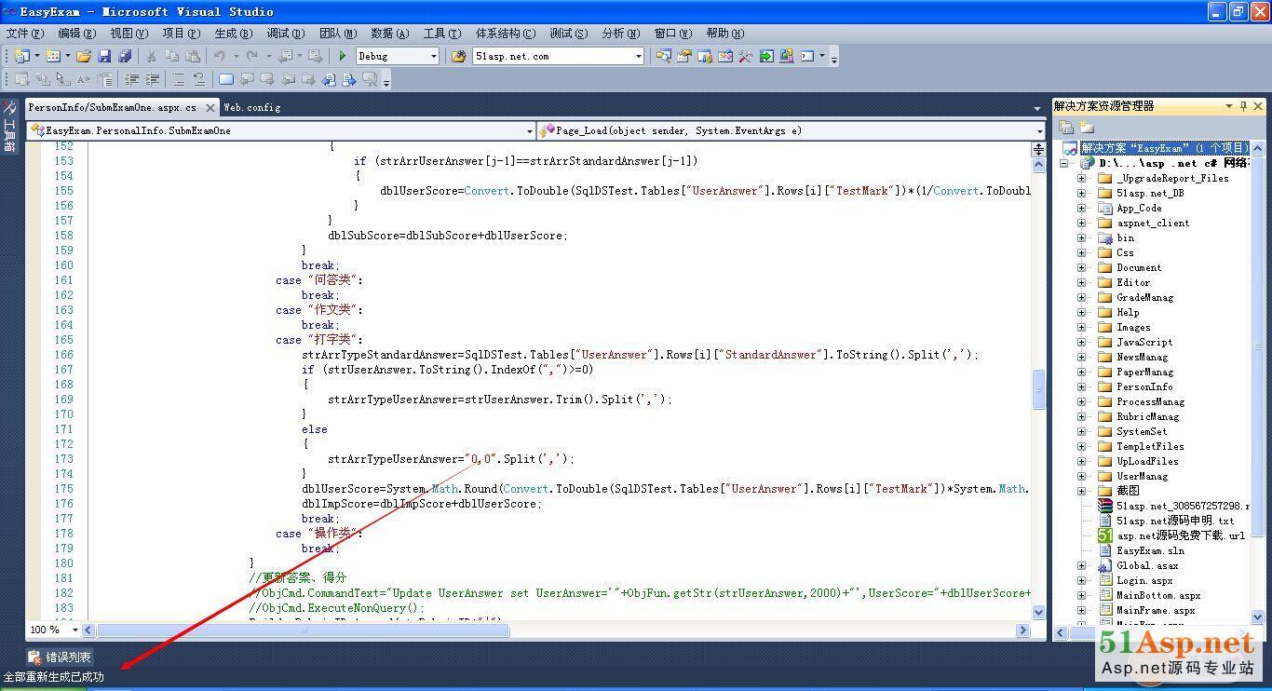This screenshot has width=1272, height=691.
Task: Select the 解决方案"EasyExam" root node
Action: coord(1163,148)
